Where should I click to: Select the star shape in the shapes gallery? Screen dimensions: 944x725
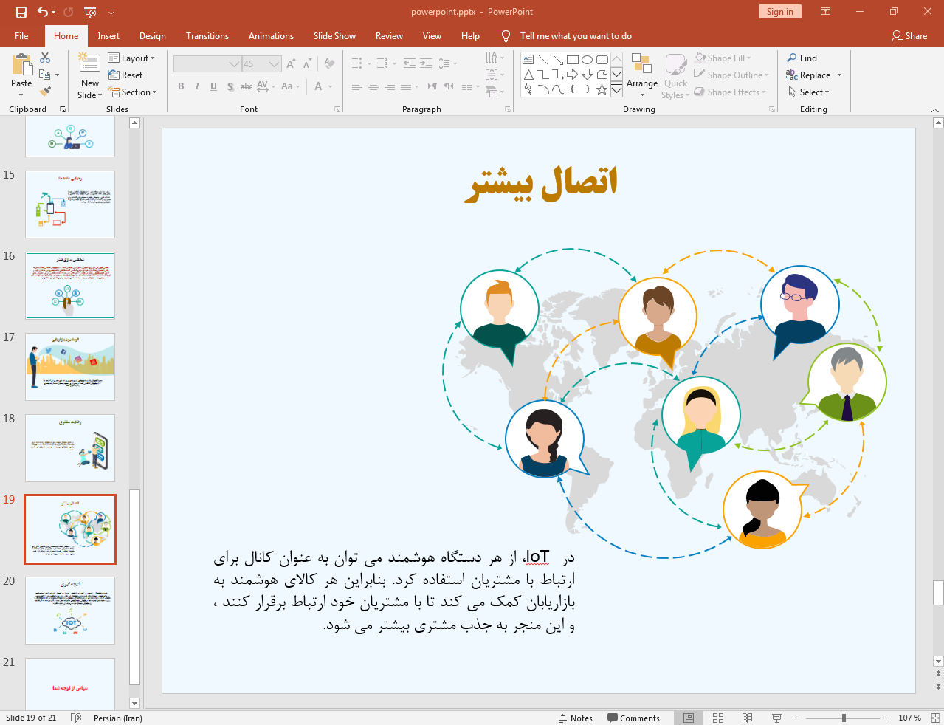(602, 89)
